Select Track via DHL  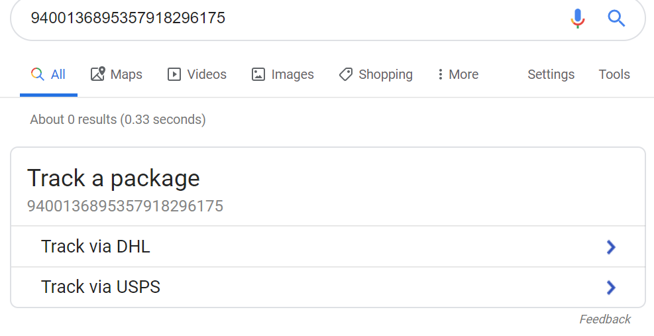(328, 247)
